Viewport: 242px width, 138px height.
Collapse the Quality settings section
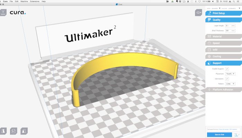pos(224,20)
